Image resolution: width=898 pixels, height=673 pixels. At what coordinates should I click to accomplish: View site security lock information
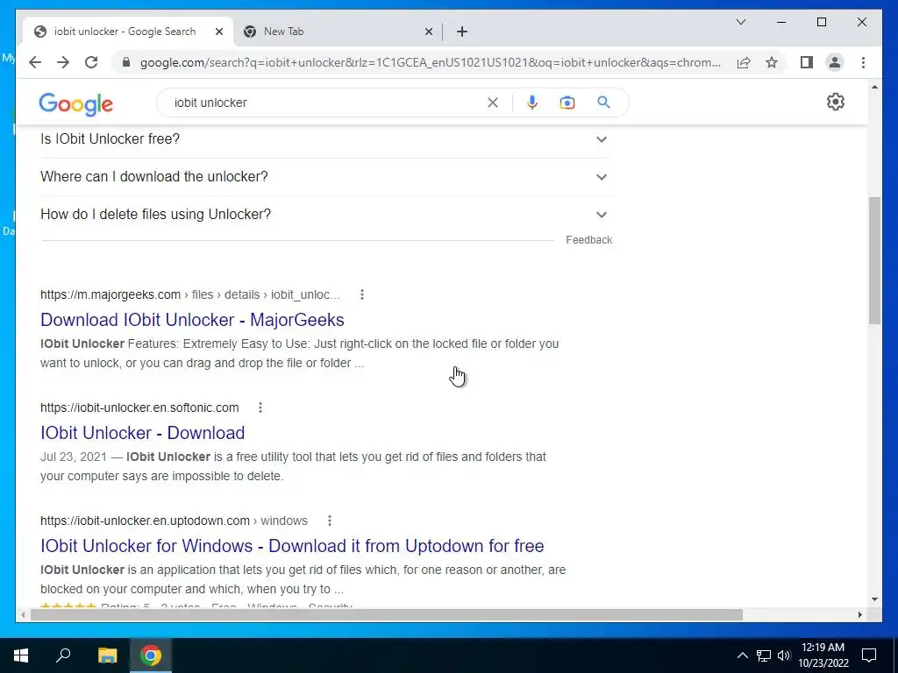[x=126, y=62]
